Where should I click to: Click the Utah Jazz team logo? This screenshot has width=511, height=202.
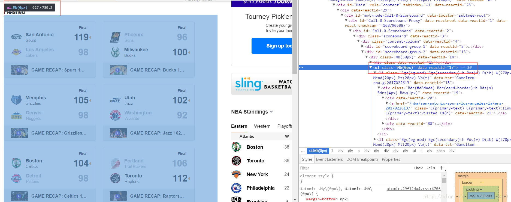pos(115,100)
